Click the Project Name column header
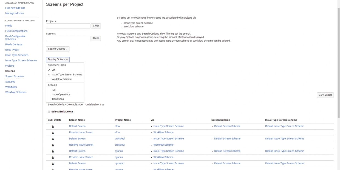Screen dimensions: 340x170 [x=123, y=120]
